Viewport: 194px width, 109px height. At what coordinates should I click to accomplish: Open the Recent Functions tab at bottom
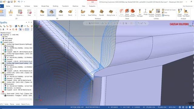(26, 104)
